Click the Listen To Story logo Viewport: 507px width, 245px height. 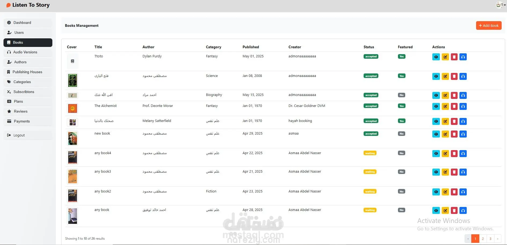pyautogui.click(x=28, y=5)
